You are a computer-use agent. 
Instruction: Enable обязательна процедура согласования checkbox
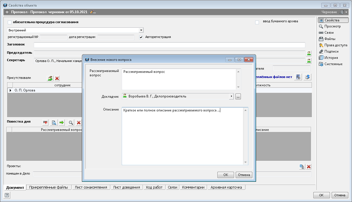(10, 22)
